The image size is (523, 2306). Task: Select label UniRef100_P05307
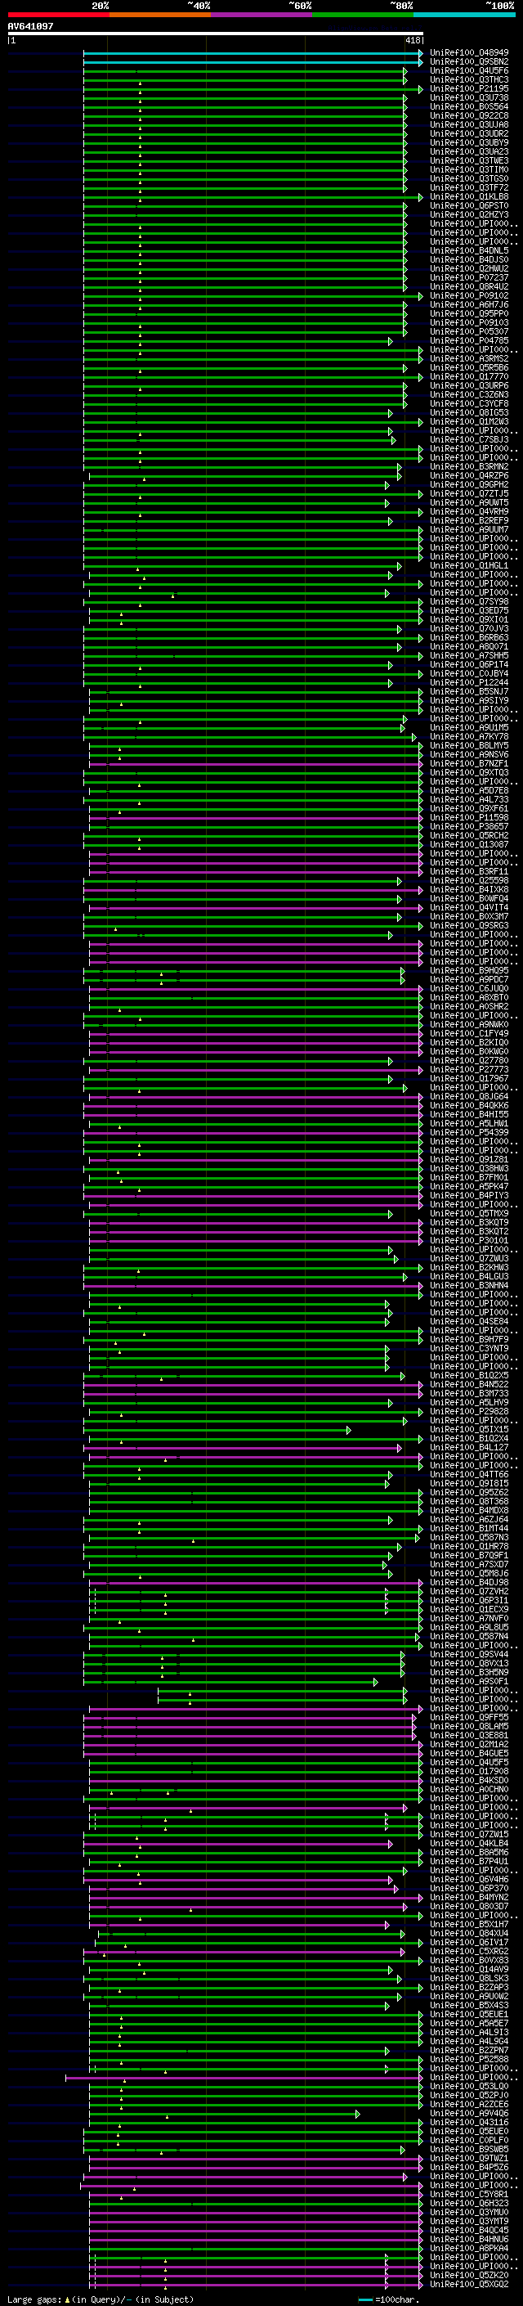coord(469,331)
